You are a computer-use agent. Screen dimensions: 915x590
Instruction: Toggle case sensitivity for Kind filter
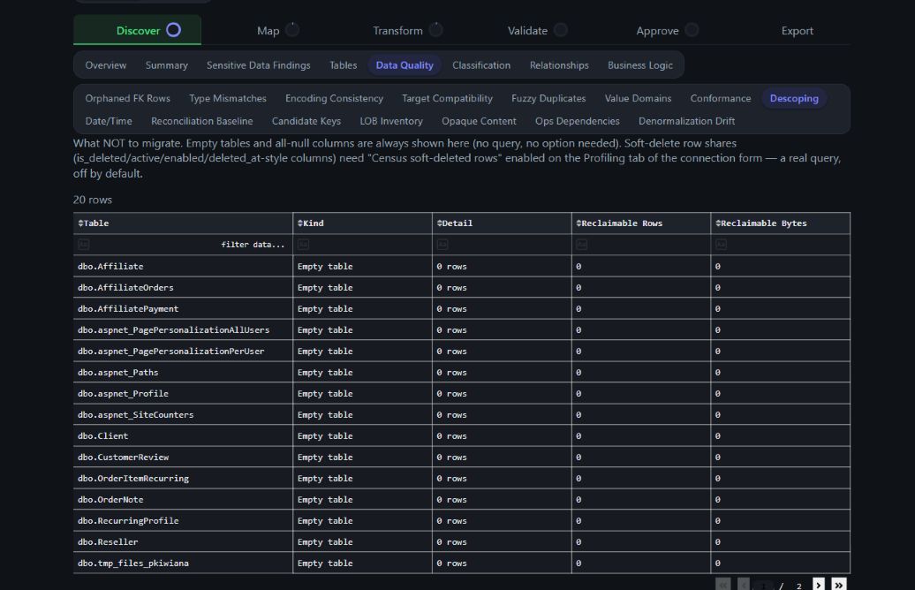pyautogui.click(x=303, y=245)
